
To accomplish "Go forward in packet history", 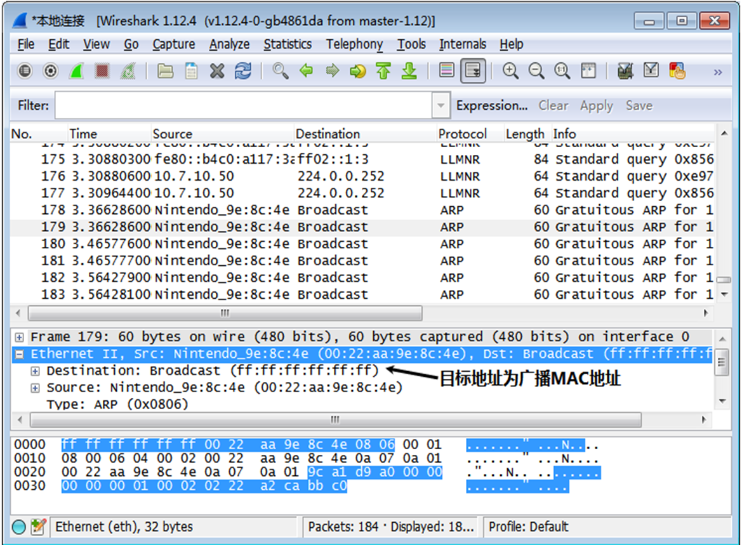I will pyautogui.click(x=332, y=71).
